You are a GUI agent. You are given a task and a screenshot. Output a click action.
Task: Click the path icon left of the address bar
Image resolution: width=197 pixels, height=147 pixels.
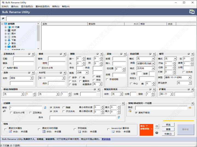click(3, 19)
